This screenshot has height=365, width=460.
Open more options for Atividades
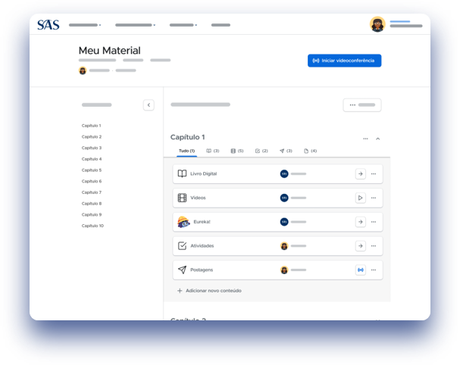(x=374, y=246)
